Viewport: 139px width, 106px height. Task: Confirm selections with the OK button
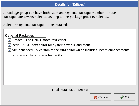(x=125, y=97)
